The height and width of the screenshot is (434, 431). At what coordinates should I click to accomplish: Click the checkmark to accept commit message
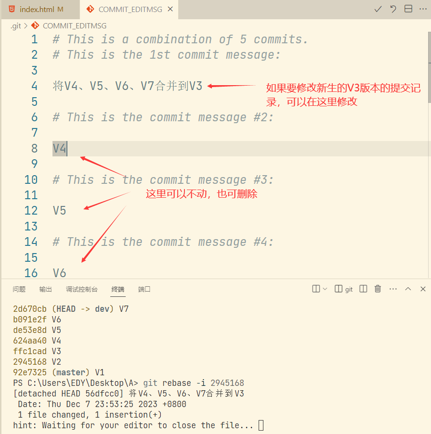coord(378,9)
